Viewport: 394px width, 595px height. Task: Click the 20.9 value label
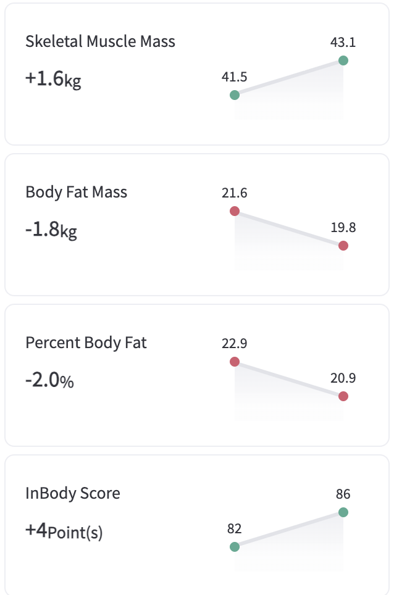click(x=343, y=378)
